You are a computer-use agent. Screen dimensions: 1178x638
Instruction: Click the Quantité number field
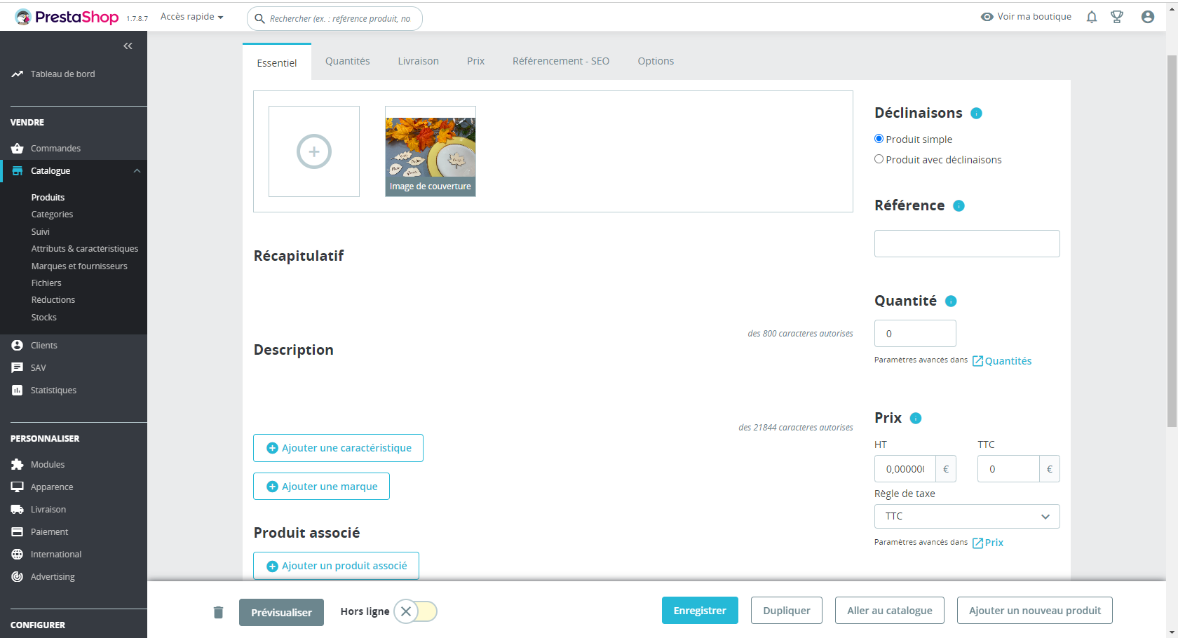click(915, 334)
